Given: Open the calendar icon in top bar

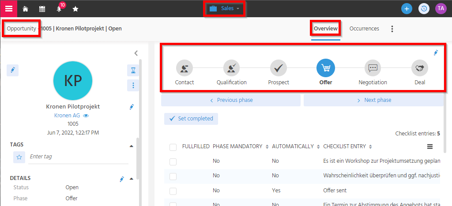Looking at the screenshot, I should point(42,9).
